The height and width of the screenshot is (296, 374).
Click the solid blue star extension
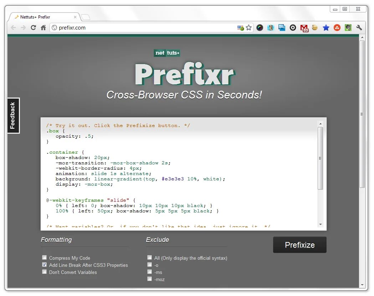tap(326, 28)
